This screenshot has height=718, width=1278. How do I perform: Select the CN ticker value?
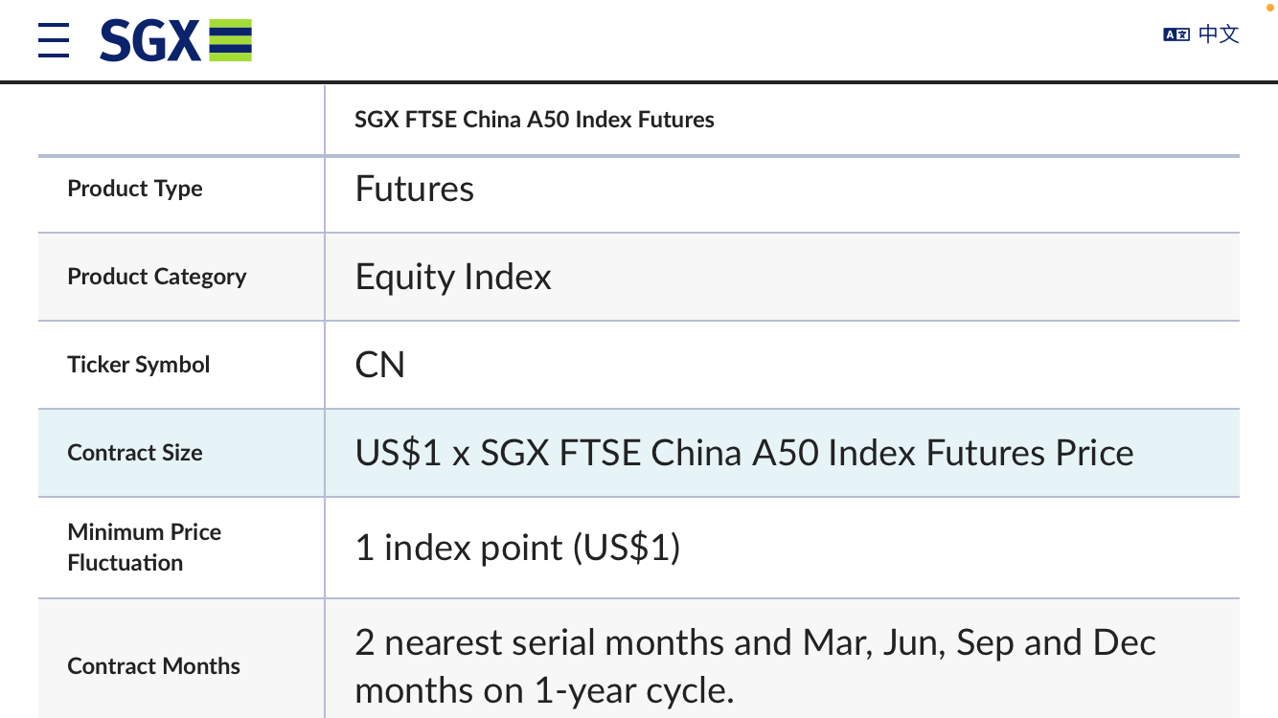point(380,365)
